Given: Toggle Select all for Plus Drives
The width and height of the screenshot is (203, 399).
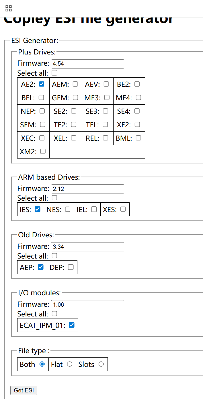Looking at the screenshot, I should point(54,73).
